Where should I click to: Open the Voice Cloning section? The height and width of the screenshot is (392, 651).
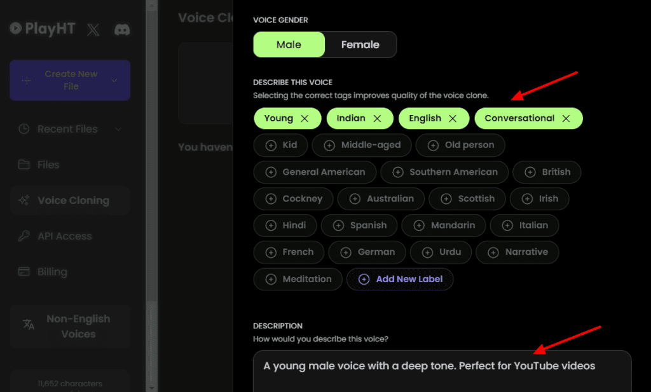(x=69, y=200)
